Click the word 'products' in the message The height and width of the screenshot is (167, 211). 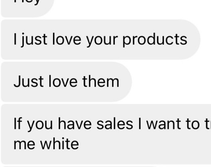(x=155, y=40)
